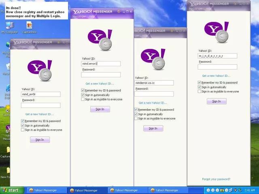Open Forgot your password link

click(216, 179)
